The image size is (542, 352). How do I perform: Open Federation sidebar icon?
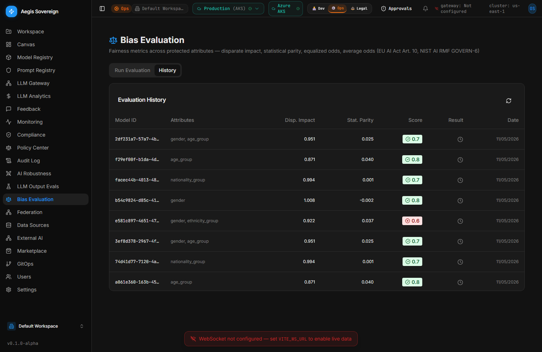point(9,212)
